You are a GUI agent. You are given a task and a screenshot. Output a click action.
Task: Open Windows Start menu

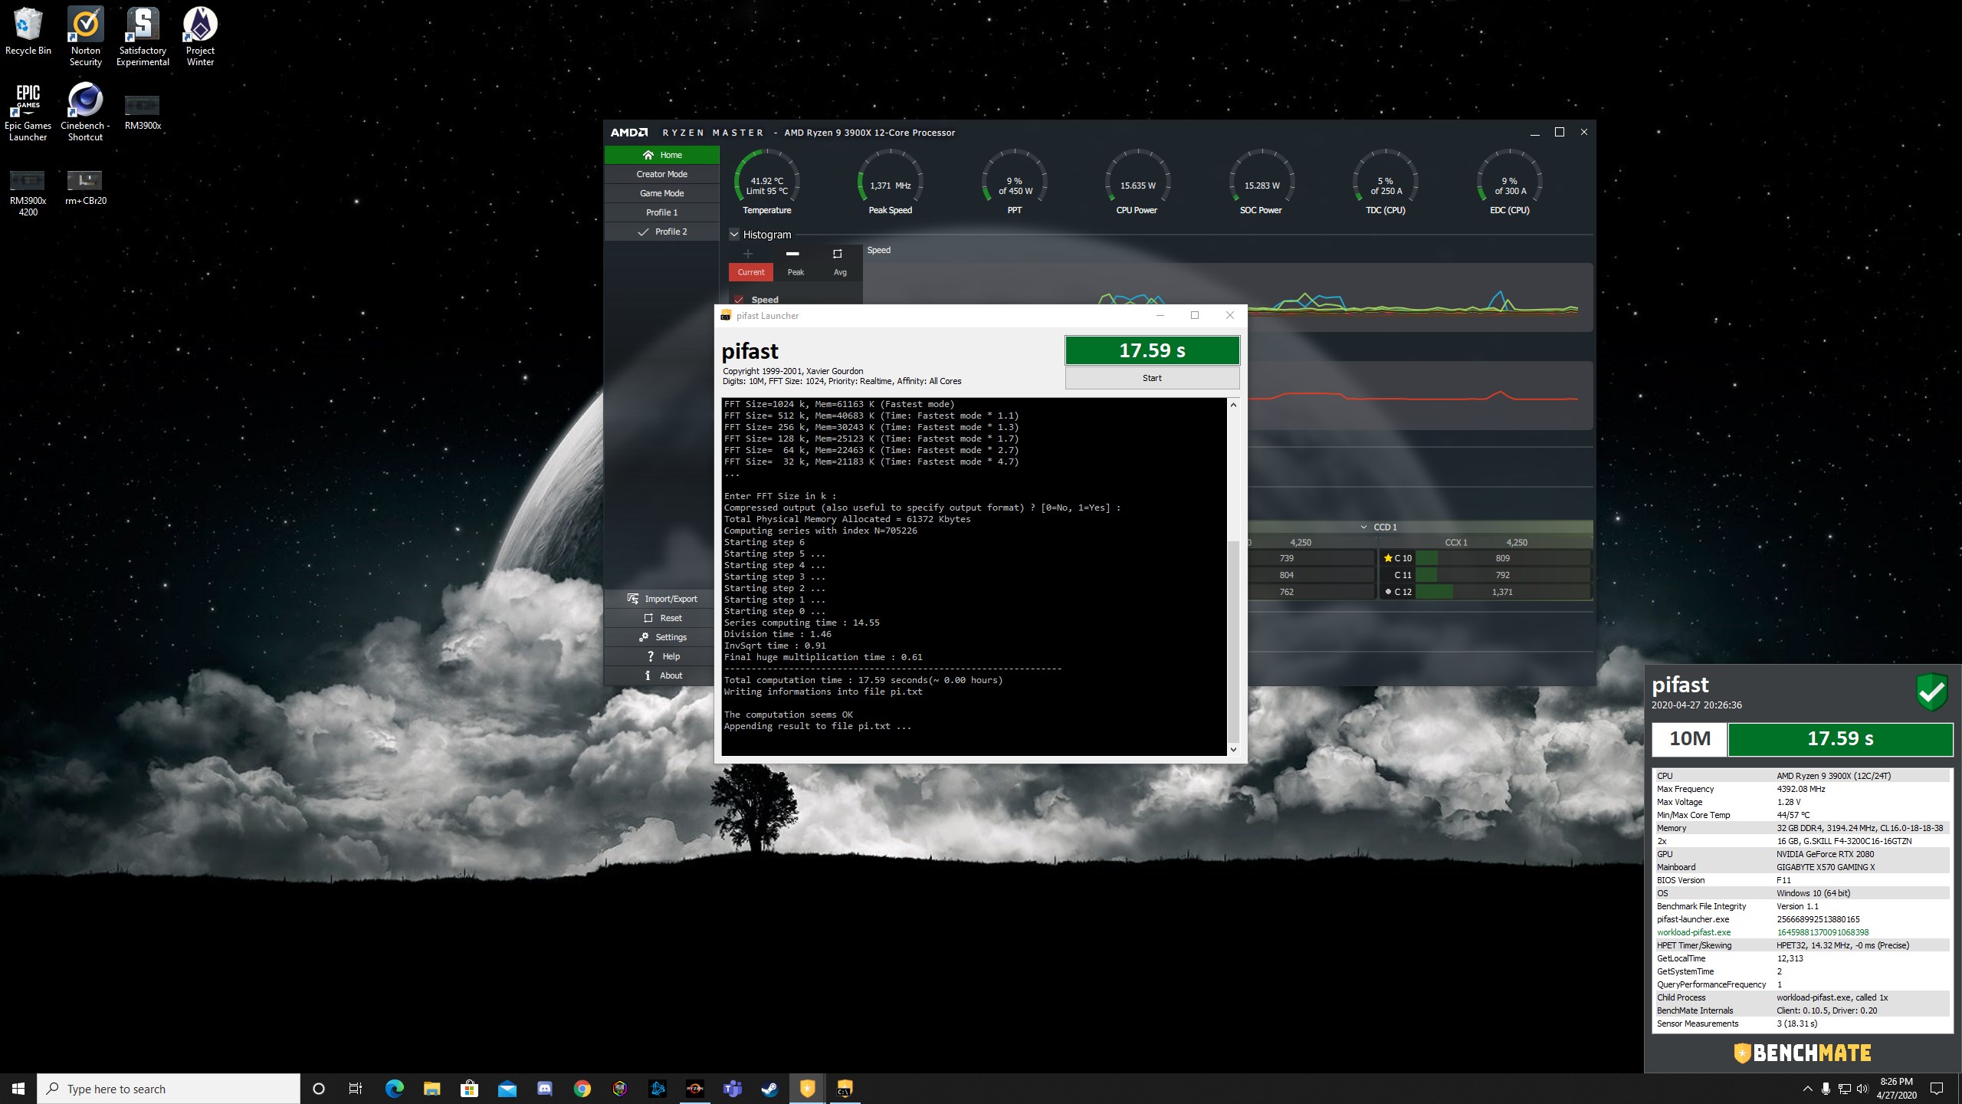click(18, 1089)
